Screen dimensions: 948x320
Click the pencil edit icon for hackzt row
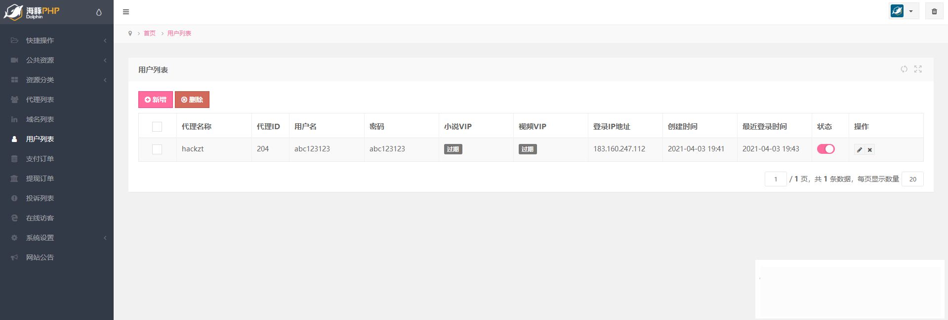point(860,149)
